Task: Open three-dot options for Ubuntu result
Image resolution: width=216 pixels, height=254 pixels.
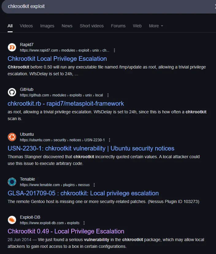Action: point(110,140)
